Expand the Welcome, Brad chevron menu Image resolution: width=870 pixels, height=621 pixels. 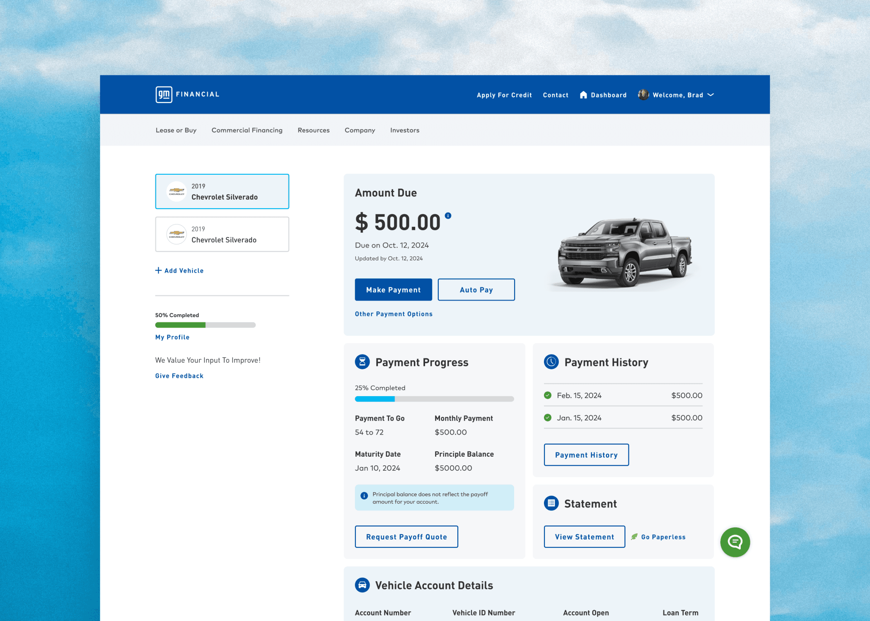pyautogui.click(x=711, y=95)
